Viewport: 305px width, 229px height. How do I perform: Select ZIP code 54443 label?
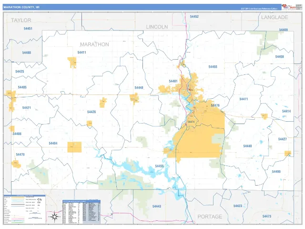tap(157, 206)
